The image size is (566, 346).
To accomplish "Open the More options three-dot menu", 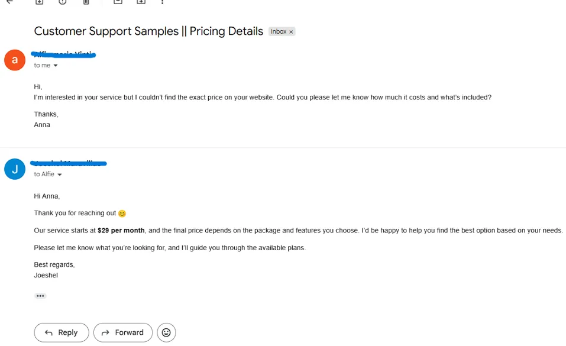I will (163, 2).
